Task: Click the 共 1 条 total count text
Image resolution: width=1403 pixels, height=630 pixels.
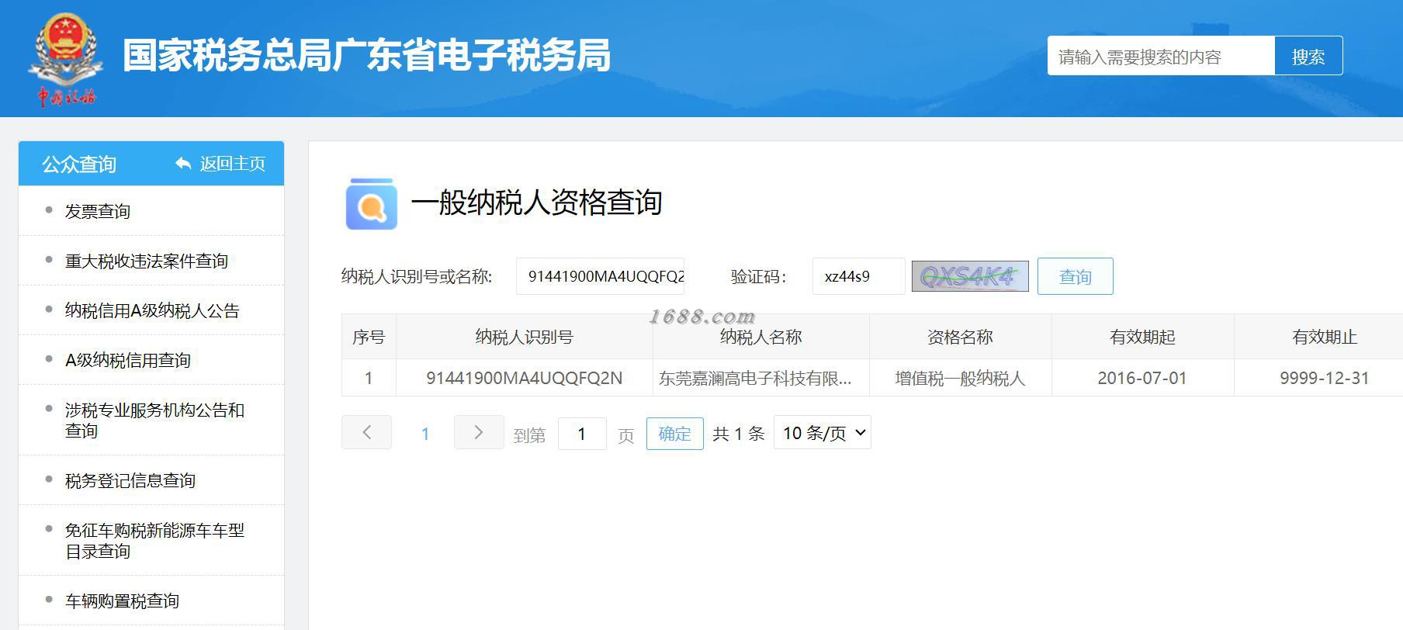Action: pyautogui.click(x=739, y=434)
